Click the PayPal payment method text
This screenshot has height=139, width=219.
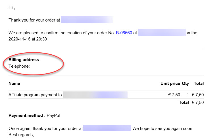point(53,116)
